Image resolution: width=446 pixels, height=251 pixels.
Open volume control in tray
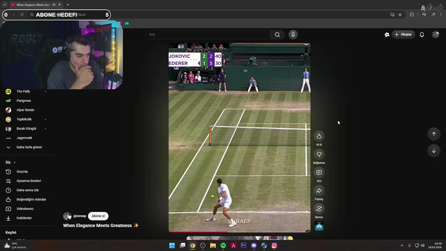click(423, 245)
